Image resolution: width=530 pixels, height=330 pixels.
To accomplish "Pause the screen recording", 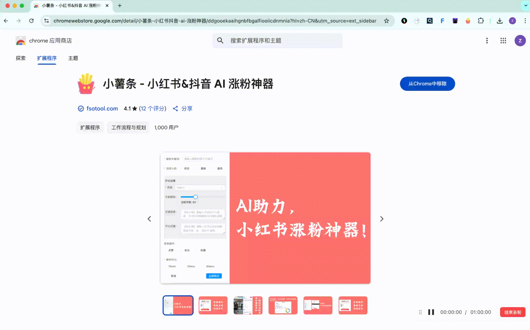I will pyautogui.click(x=431, y=312).
